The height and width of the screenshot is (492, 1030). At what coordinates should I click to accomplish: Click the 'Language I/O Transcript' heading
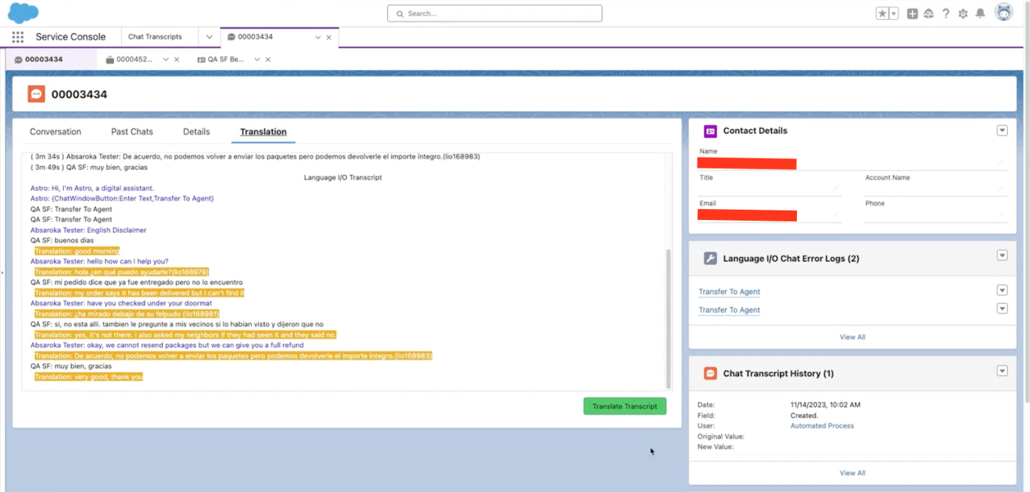coord(343,177)
